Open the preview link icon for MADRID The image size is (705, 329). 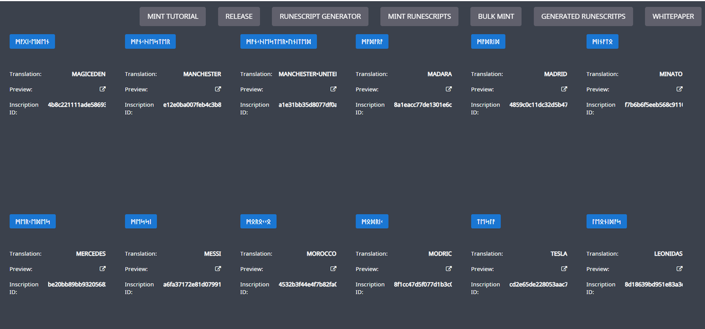pos(564,89)
